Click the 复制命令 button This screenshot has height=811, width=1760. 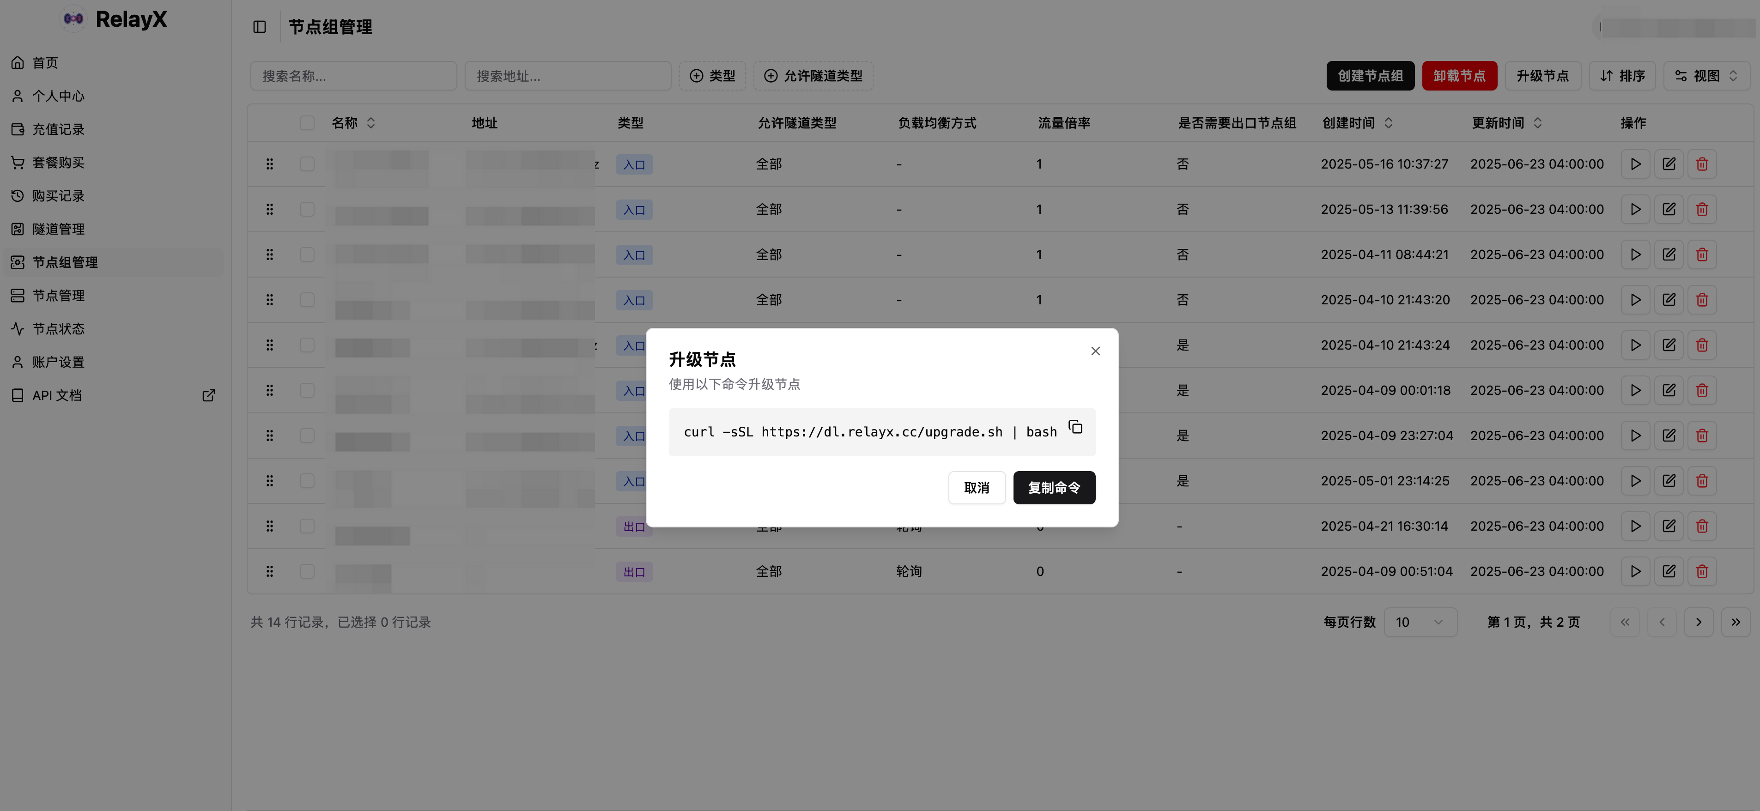(x=1054, y=488)
